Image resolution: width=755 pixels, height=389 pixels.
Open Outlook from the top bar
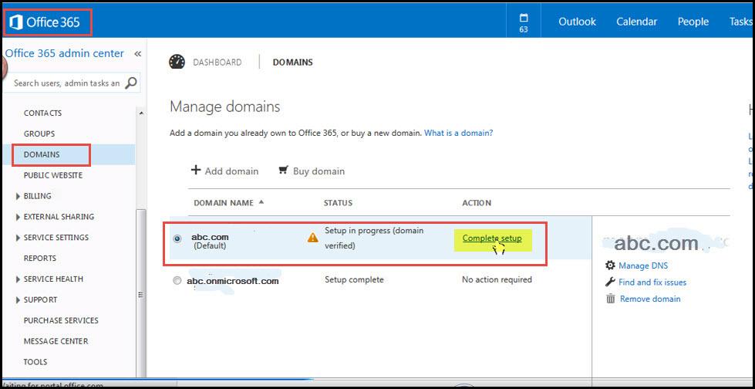click(577, 22)
